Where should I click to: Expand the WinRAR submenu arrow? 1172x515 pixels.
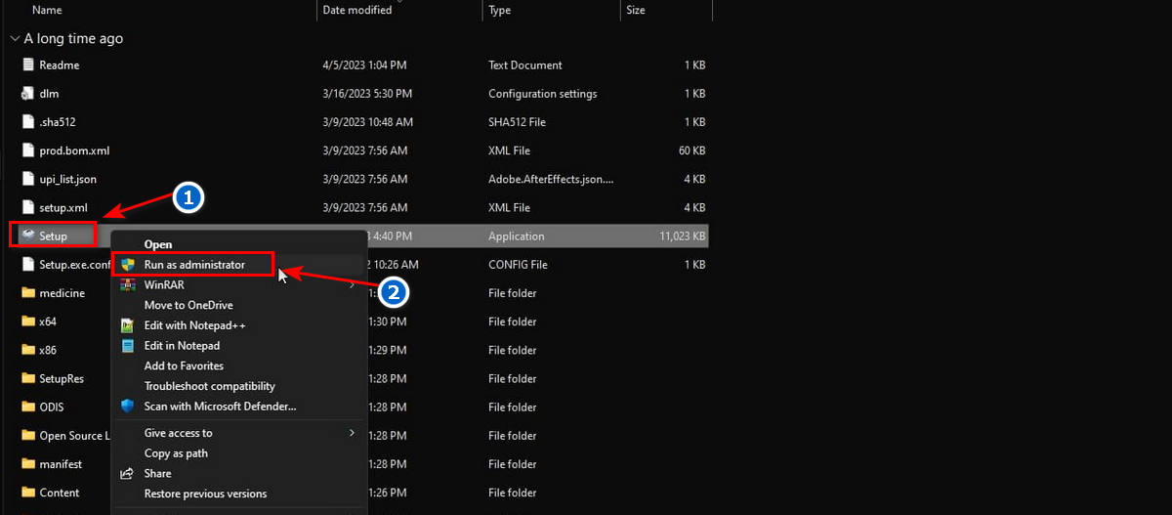pyautogui.click(x=352, y=285)
